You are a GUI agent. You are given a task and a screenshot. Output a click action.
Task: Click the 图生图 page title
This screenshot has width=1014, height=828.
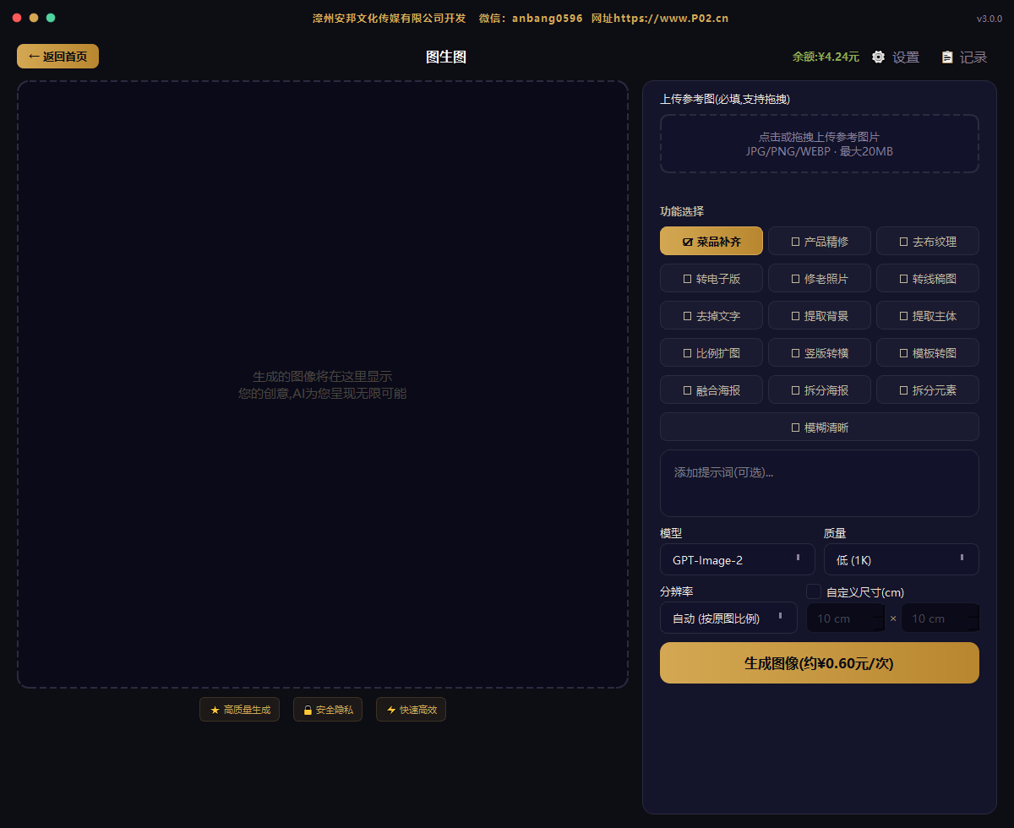[x=446, y=57]
